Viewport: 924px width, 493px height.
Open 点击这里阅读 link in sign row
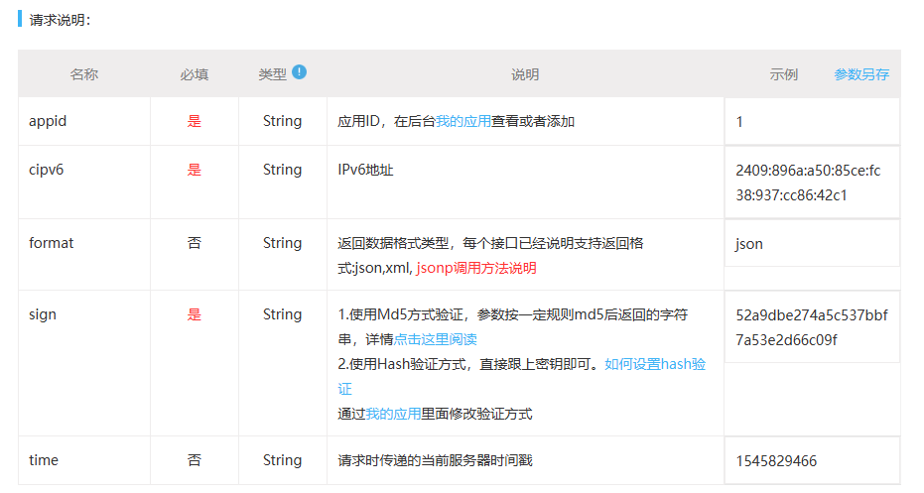click(435, 339)
